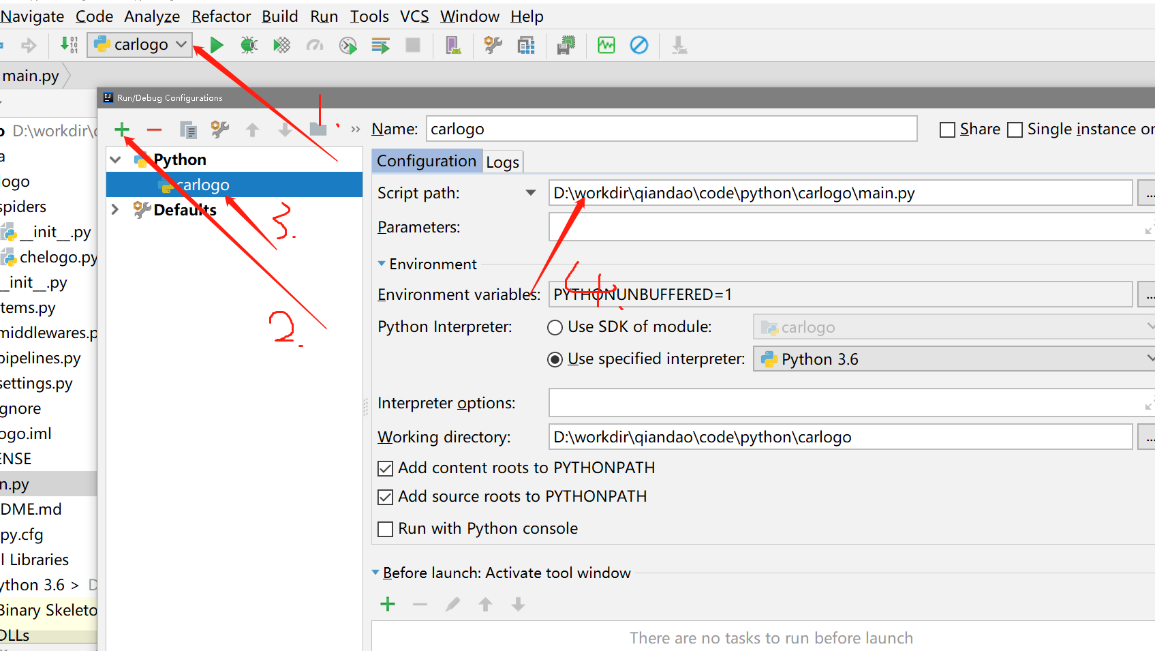
Task: Click the grey stop square icon
Action: pos(413,45)
